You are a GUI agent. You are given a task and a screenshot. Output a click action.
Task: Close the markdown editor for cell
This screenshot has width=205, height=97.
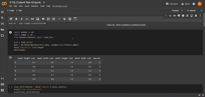click(187, 16)
